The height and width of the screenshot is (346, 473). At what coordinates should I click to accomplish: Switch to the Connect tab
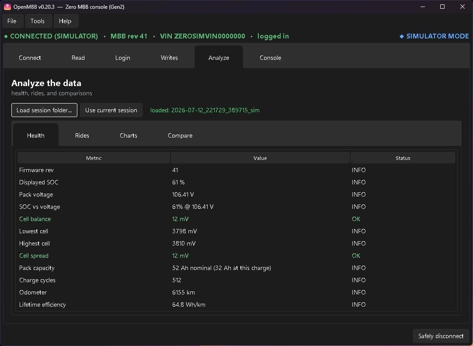(x=30, y=58)
